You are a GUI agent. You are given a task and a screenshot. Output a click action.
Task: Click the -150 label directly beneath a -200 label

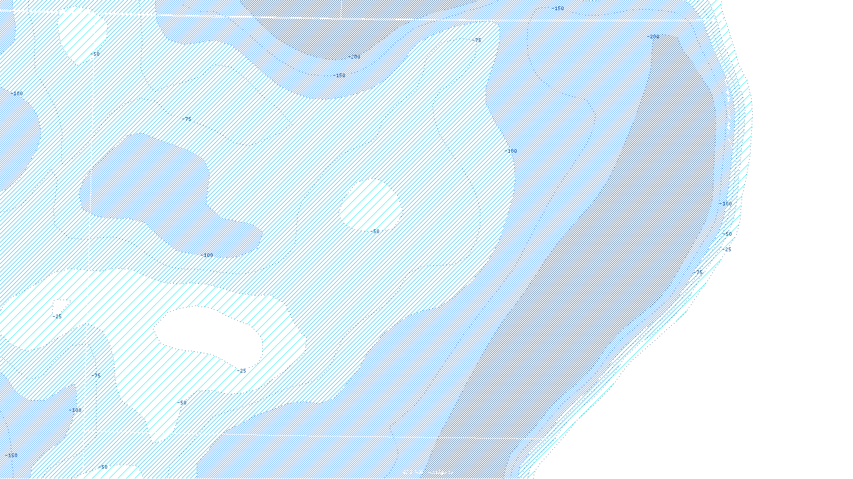(339, 76)
